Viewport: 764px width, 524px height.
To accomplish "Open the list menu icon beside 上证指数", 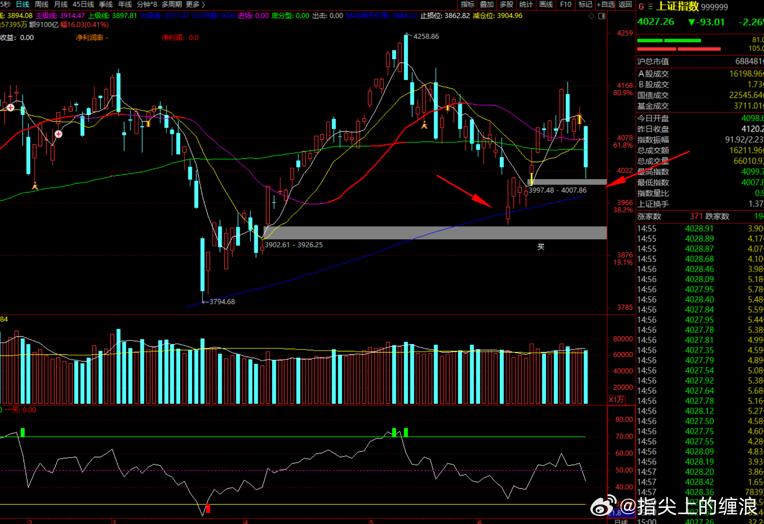I will tap(650, 7).
